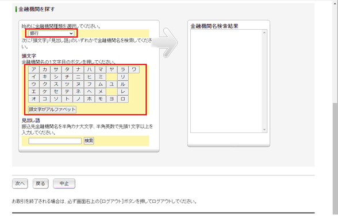Select the ヨ kana button
Image resolution: width=338 pixels, height=219 pixels.
click(112, 99)
